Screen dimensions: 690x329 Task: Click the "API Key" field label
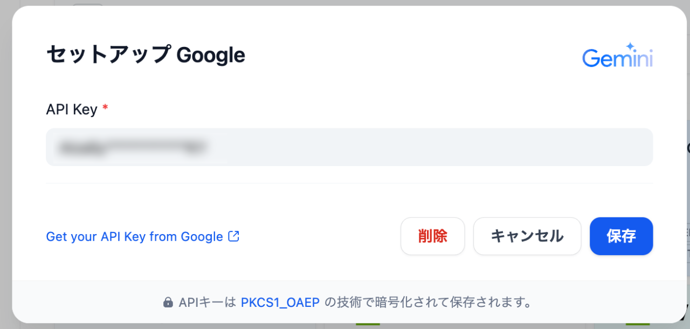[x=72, y=109]
